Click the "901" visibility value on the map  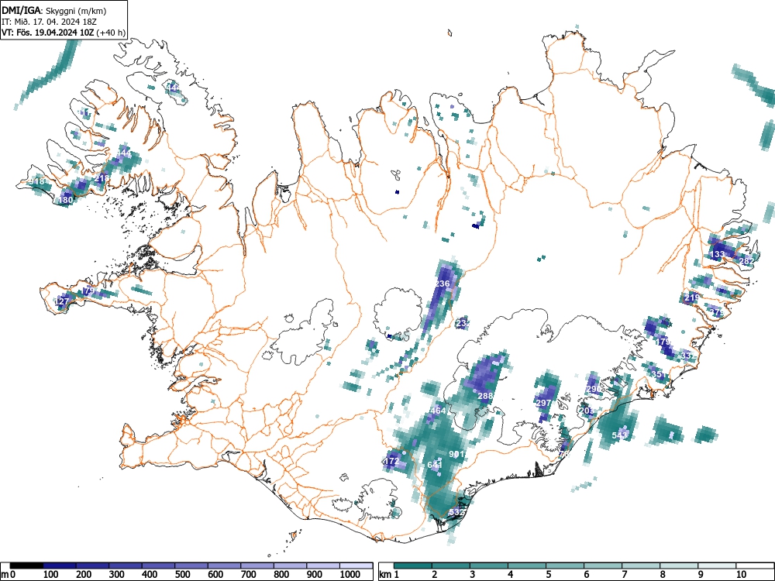[456, 454]
